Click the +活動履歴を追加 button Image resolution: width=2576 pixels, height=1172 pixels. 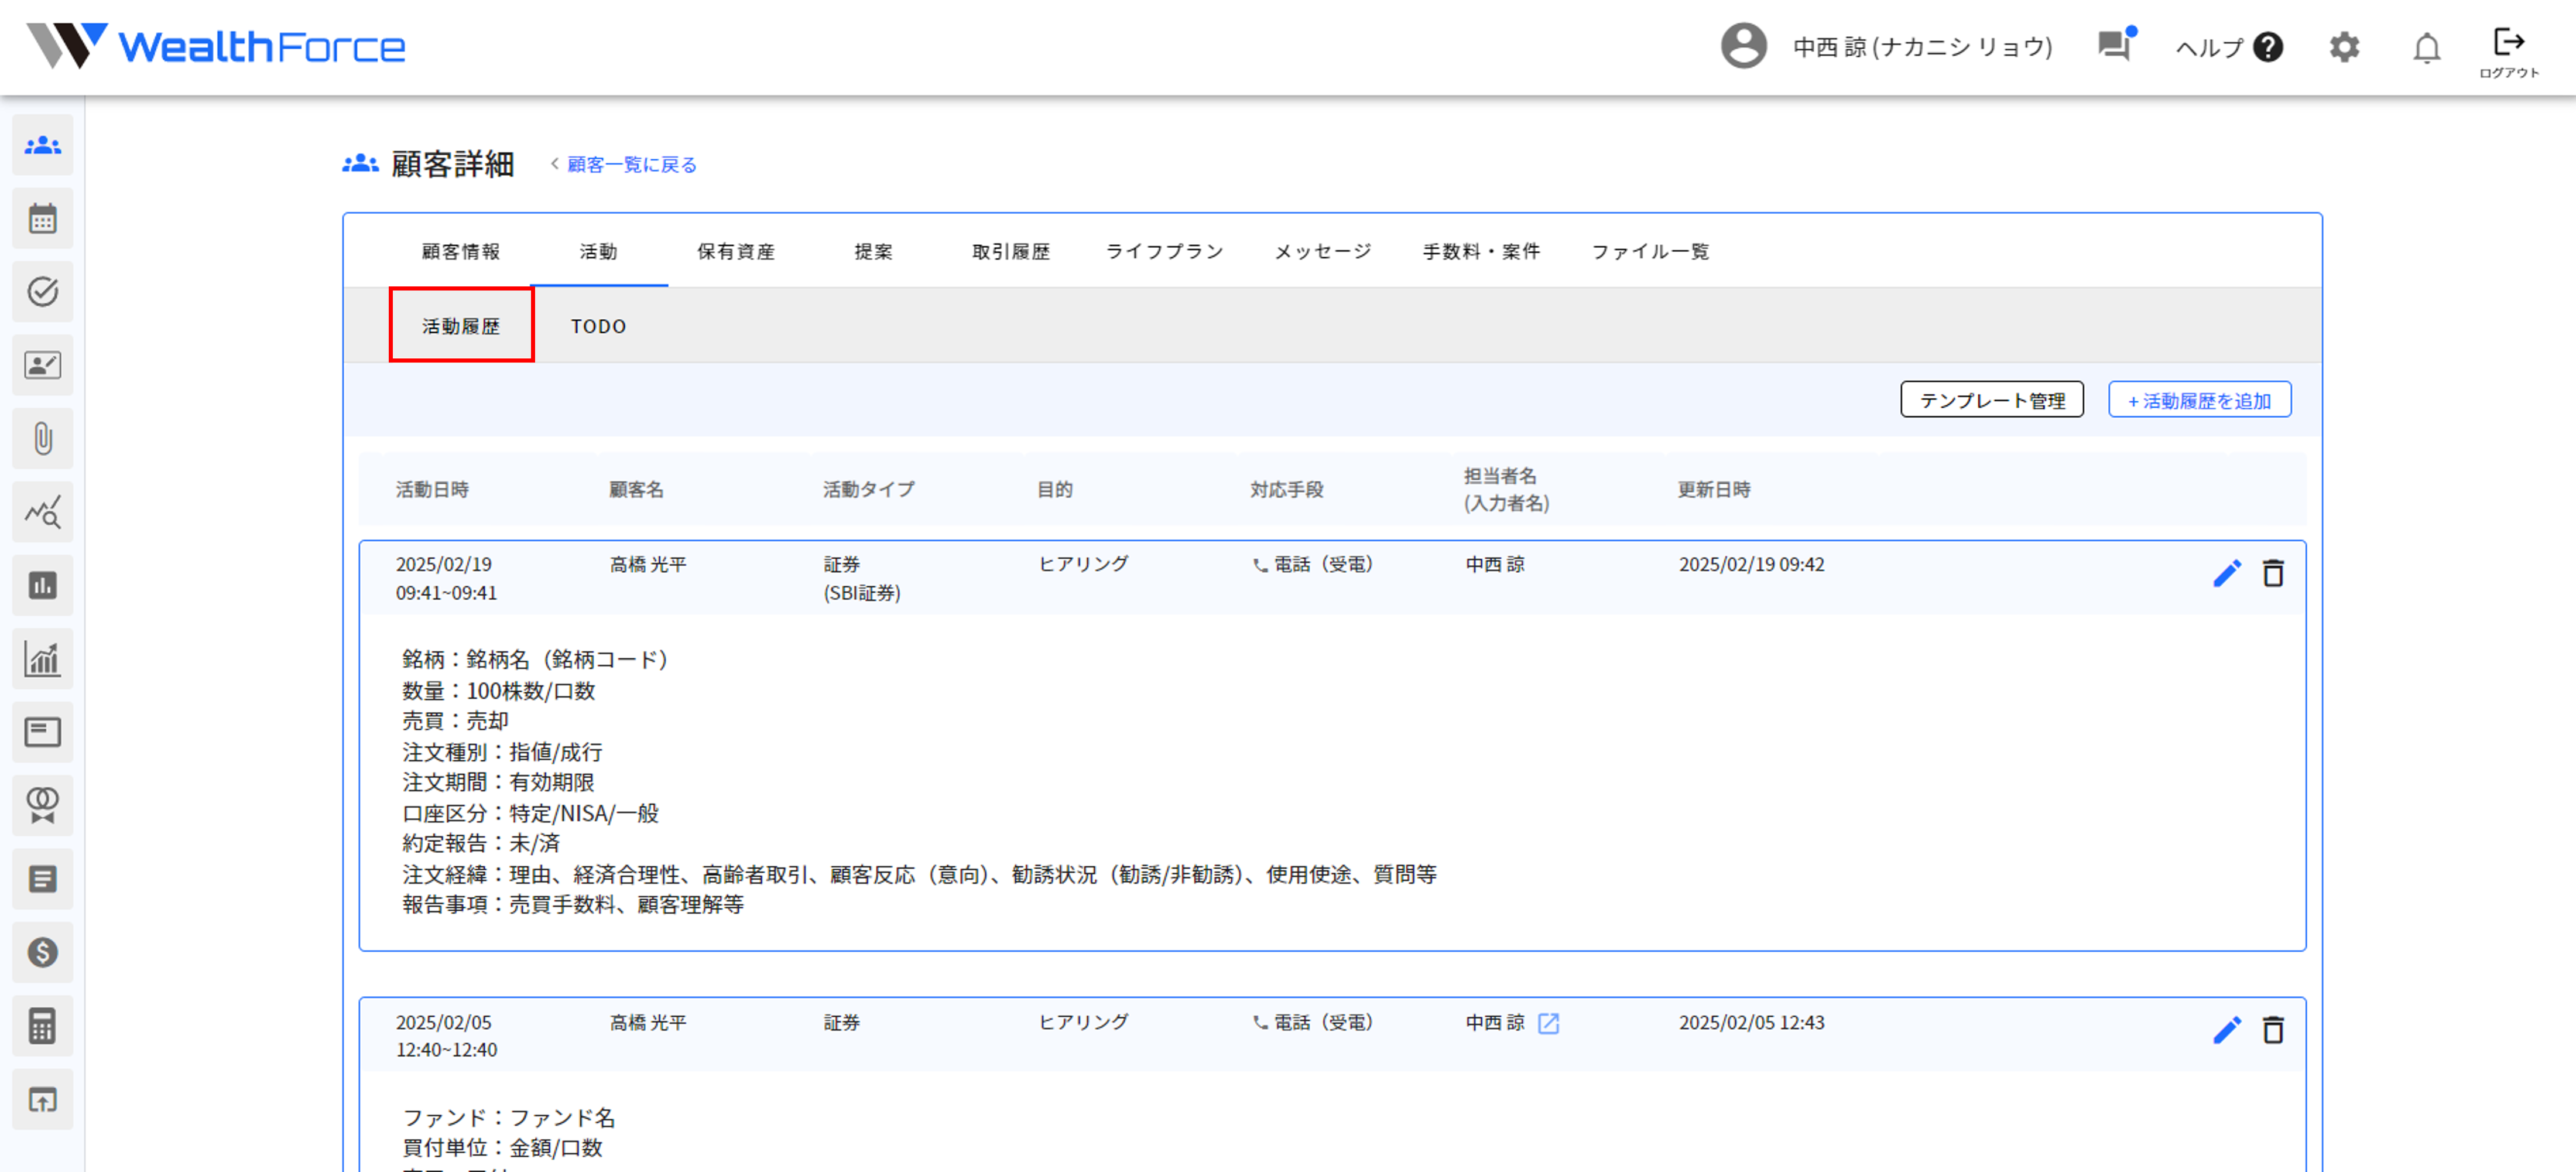click(x=2199, y=401)
